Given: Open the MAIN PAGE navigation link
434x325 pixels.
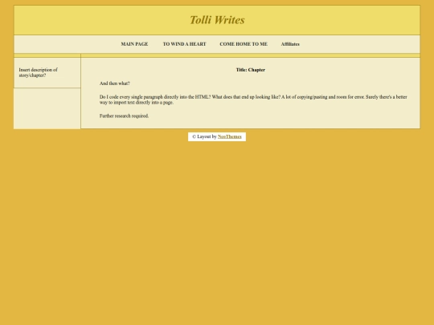Looking at the screenshot, I should click(x=134, y=44).
